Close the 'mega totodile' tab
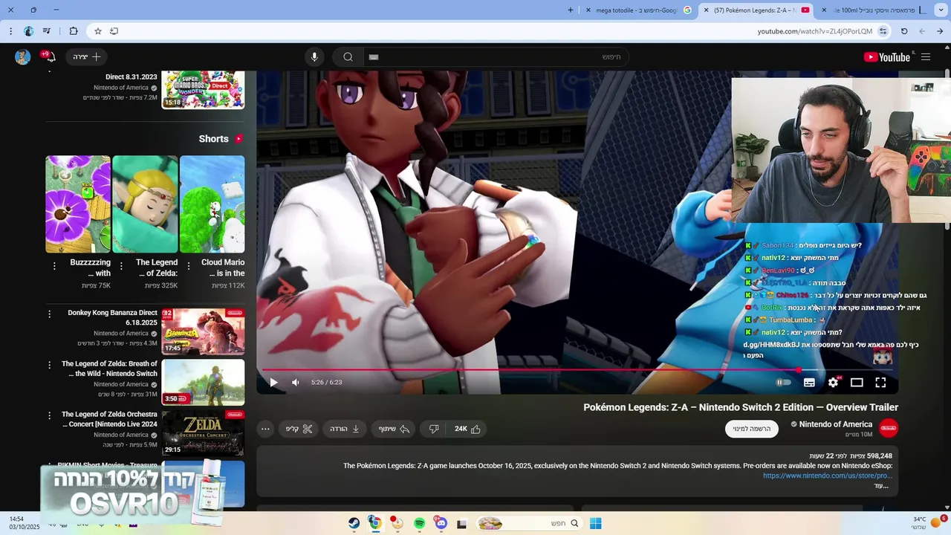Viewport: 951px width, 535px height. point(588,10)
